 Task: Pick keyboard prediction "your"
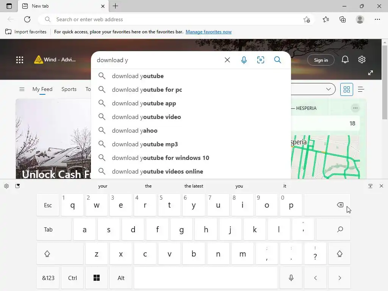pos(103,186)
